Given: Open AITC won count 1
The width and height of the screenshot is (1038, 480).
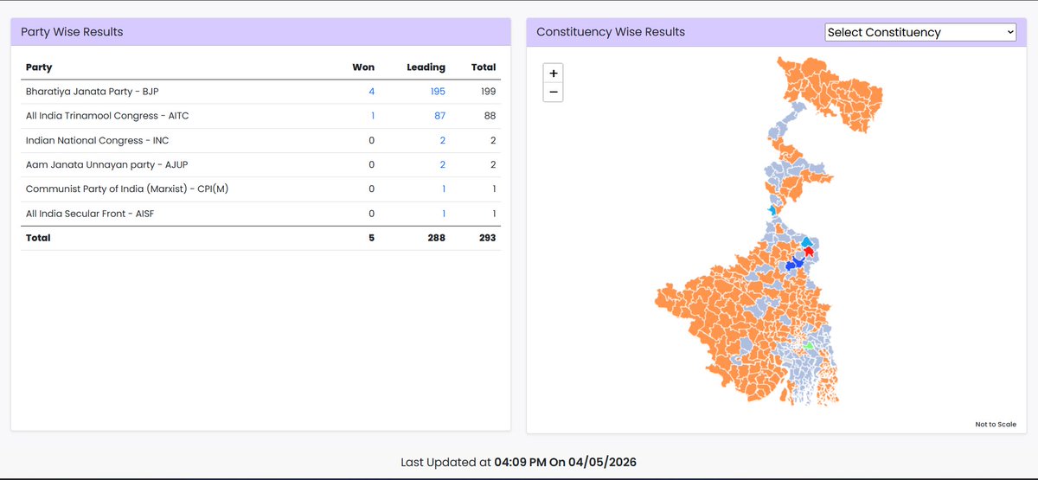Looking at the screenshot, I should point(373,116).
